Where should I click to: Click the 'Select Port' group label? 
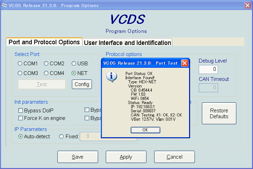tap(27, 54)
